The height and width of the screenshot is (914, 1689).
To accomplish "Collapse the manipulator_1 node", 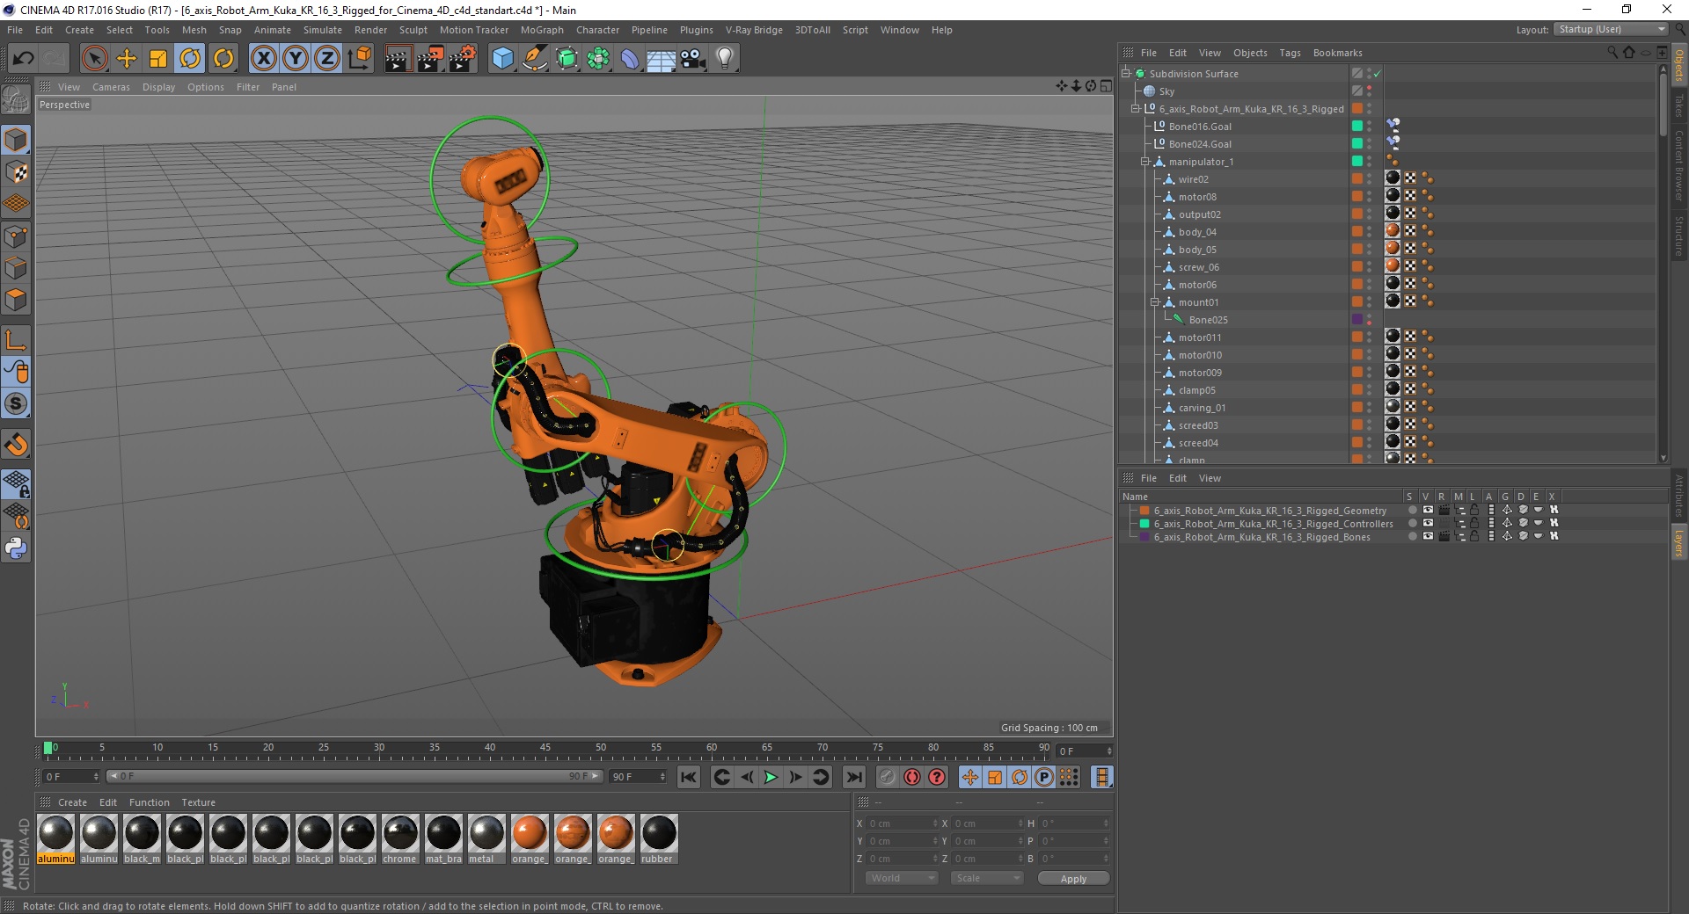I will tap(1145, 162).
